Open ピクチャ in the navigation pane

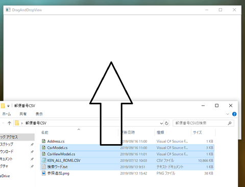pos(4,166)
